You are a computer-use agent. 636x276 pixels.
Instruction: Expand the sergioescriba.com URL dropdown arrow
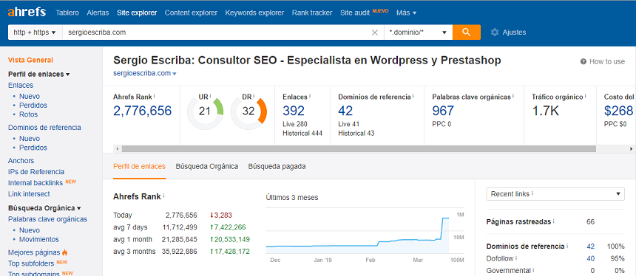[x=175, y=74]
